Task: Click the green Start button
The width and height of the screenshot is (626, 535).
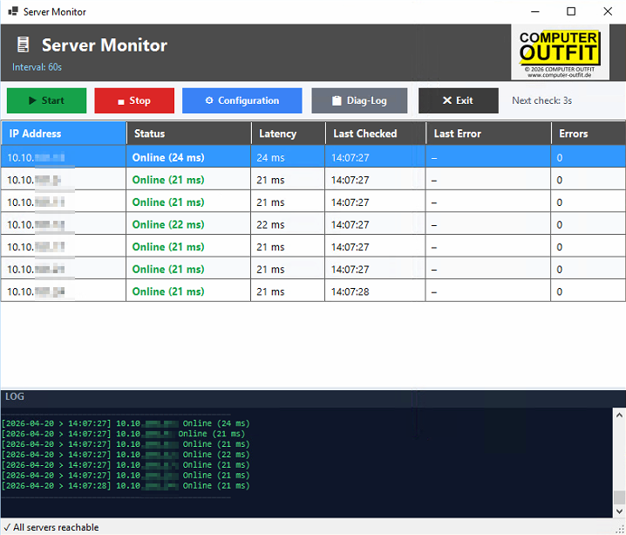Action: 47,100
